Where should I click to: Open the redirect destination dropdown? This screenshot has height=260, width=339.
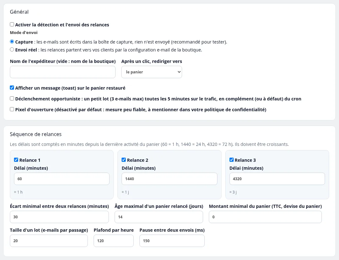point(152,72)
